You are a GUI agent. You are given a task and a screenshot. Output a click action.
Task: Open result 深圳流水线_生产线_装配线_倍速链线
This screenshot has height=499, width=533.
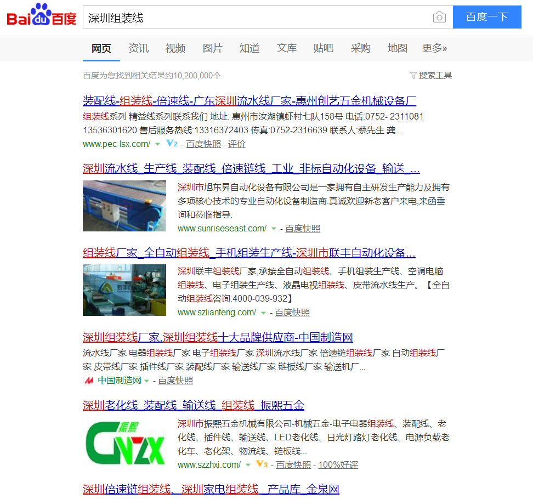click(x=251, y=168)
